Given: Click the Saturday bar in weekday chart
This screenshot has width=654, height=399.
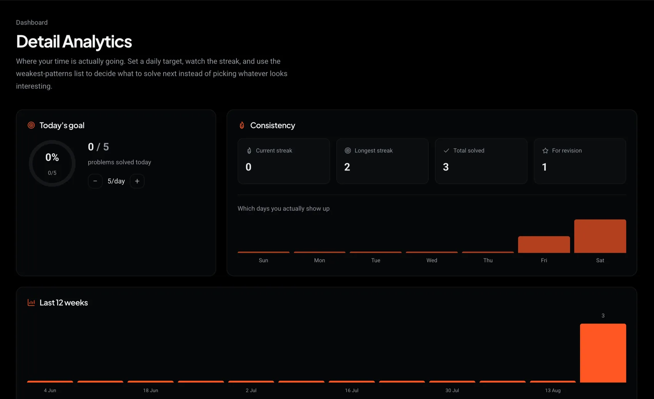Looking at the screenshot, I should 600,236.
